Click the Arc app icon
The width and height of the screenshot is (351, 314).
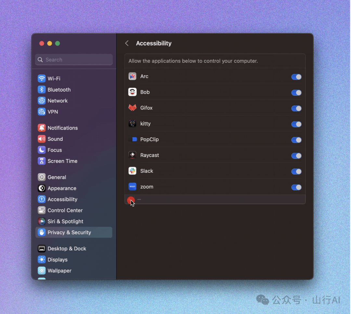[133, 76]
